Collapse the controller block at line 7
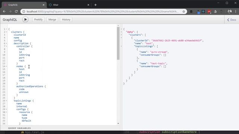Image resolution: width=239 pixels, height=134 pixels. click(6, 46)
